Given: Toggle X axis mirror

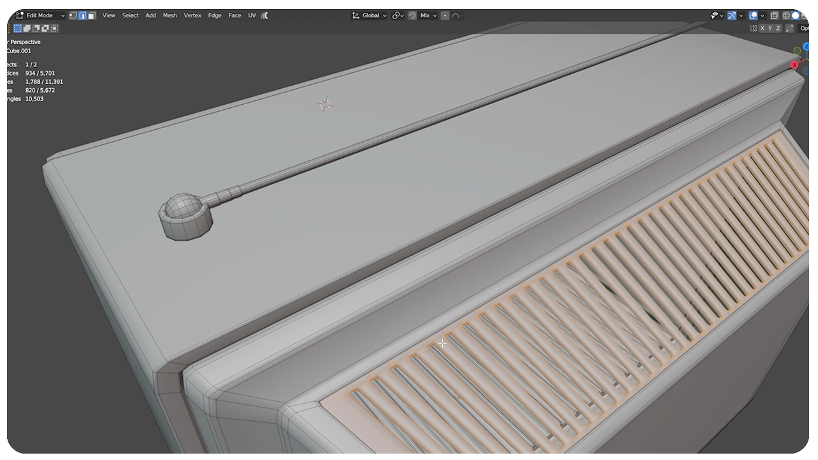Looking at the screenshot, I should (x=762, y=28).
